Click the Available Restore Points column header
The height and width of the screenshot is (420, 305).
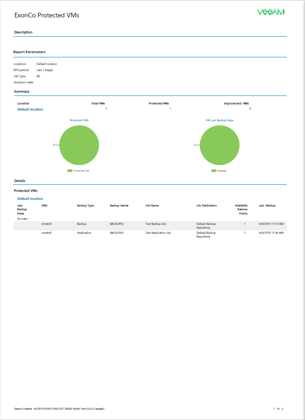pos(242,209)
